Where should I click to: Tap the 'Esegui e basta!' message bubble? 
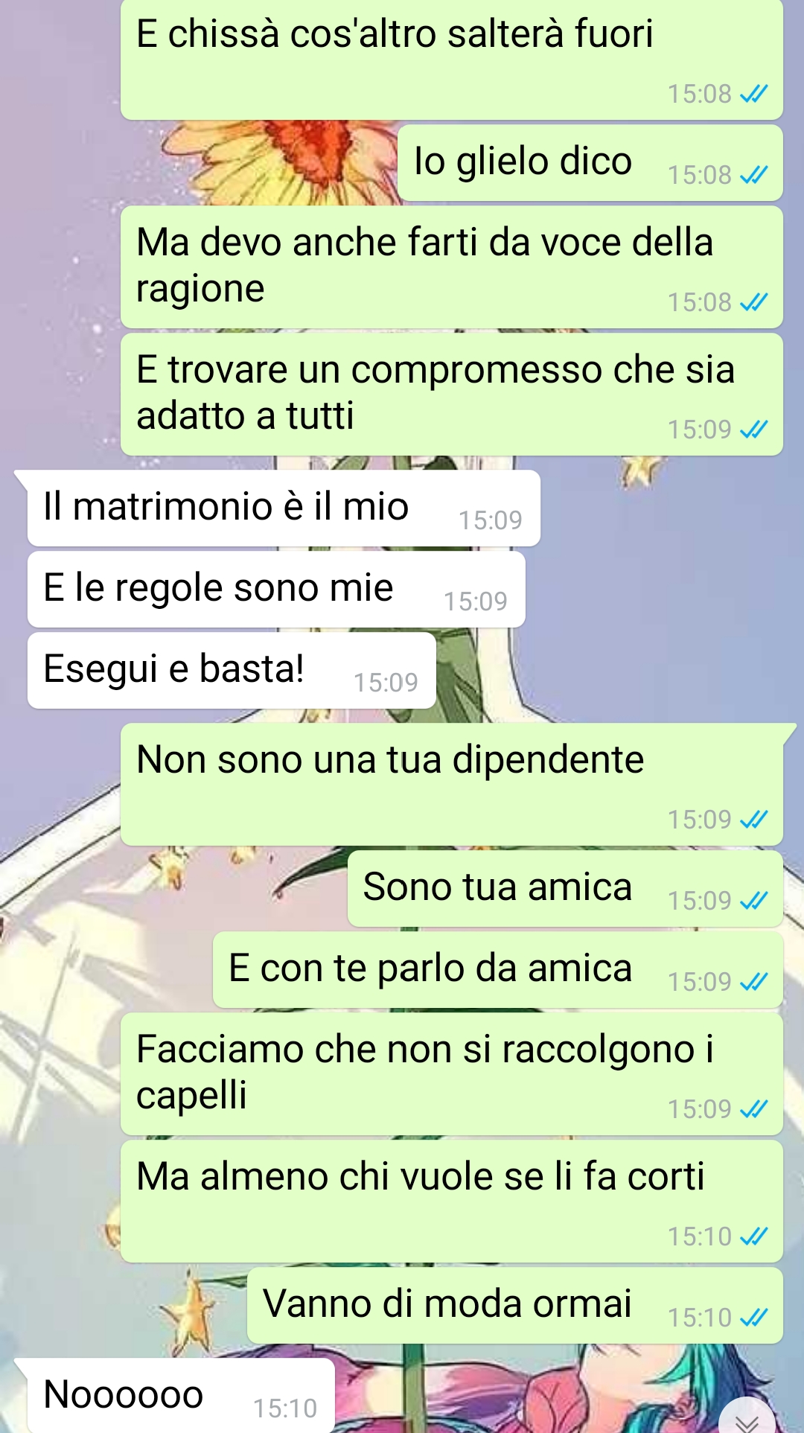[x=232, y=671]
